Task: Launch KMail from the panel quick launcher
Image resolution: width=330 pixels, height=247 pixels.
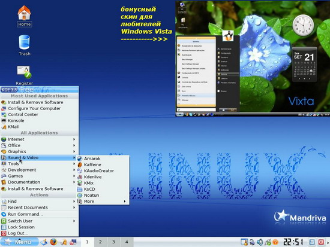Action: (64, 242)
